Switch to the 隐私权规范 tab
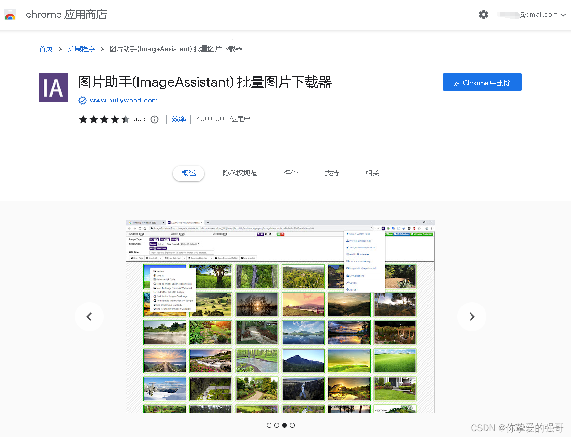Screen dimensions: 571x437 240,173
